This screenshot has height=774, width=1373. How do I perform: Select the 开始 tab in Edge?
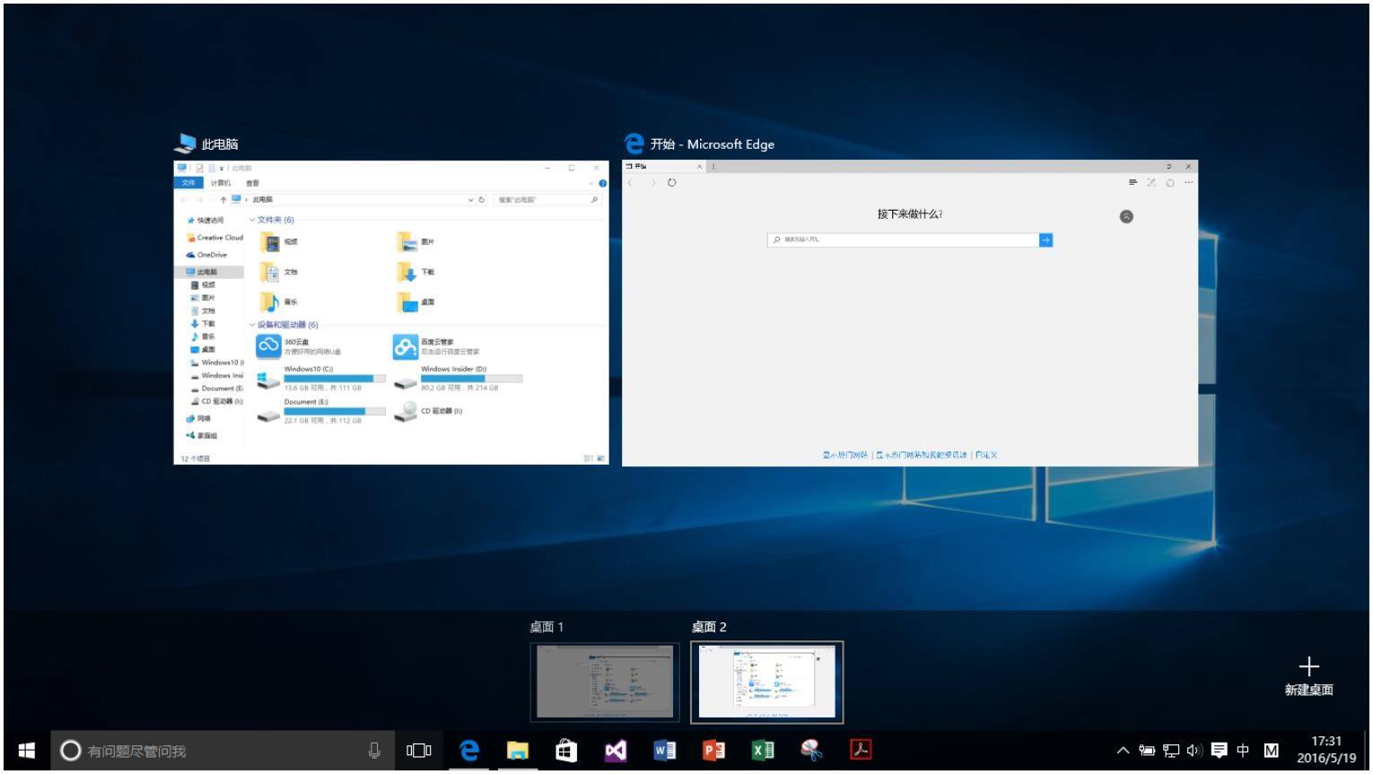coord(664,167)
